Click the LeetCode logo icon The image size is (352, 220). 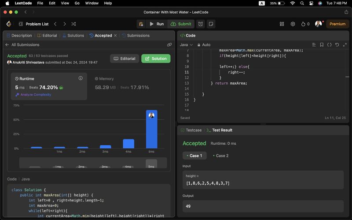(x=9, y=24)
